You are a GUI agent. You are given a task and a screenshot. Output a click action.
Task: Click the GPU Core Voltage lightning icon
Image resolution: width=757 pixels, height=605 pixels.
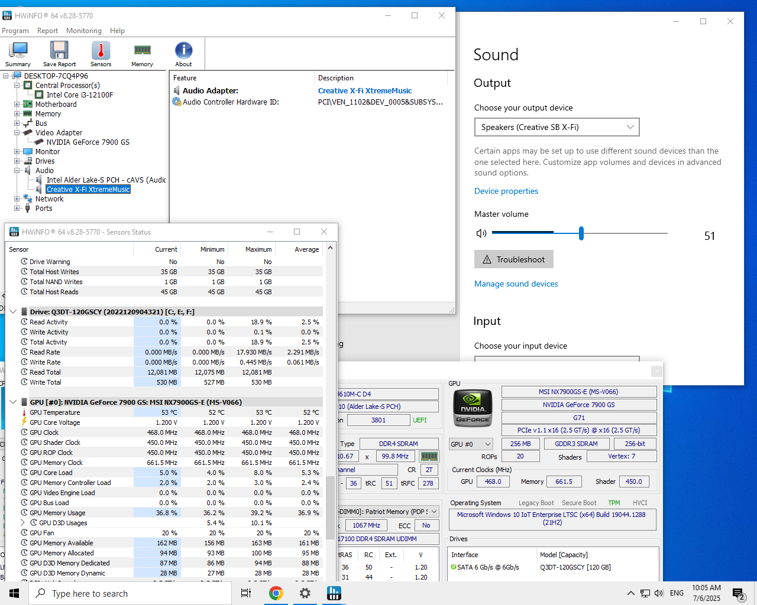click(x=24, y=422)
